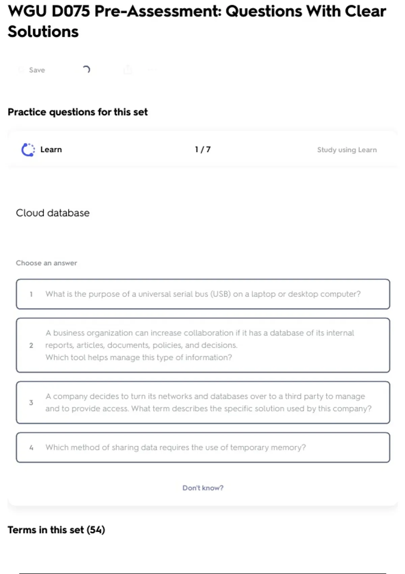Select answer 4 about temporary memory sharing

pos(203,447)
